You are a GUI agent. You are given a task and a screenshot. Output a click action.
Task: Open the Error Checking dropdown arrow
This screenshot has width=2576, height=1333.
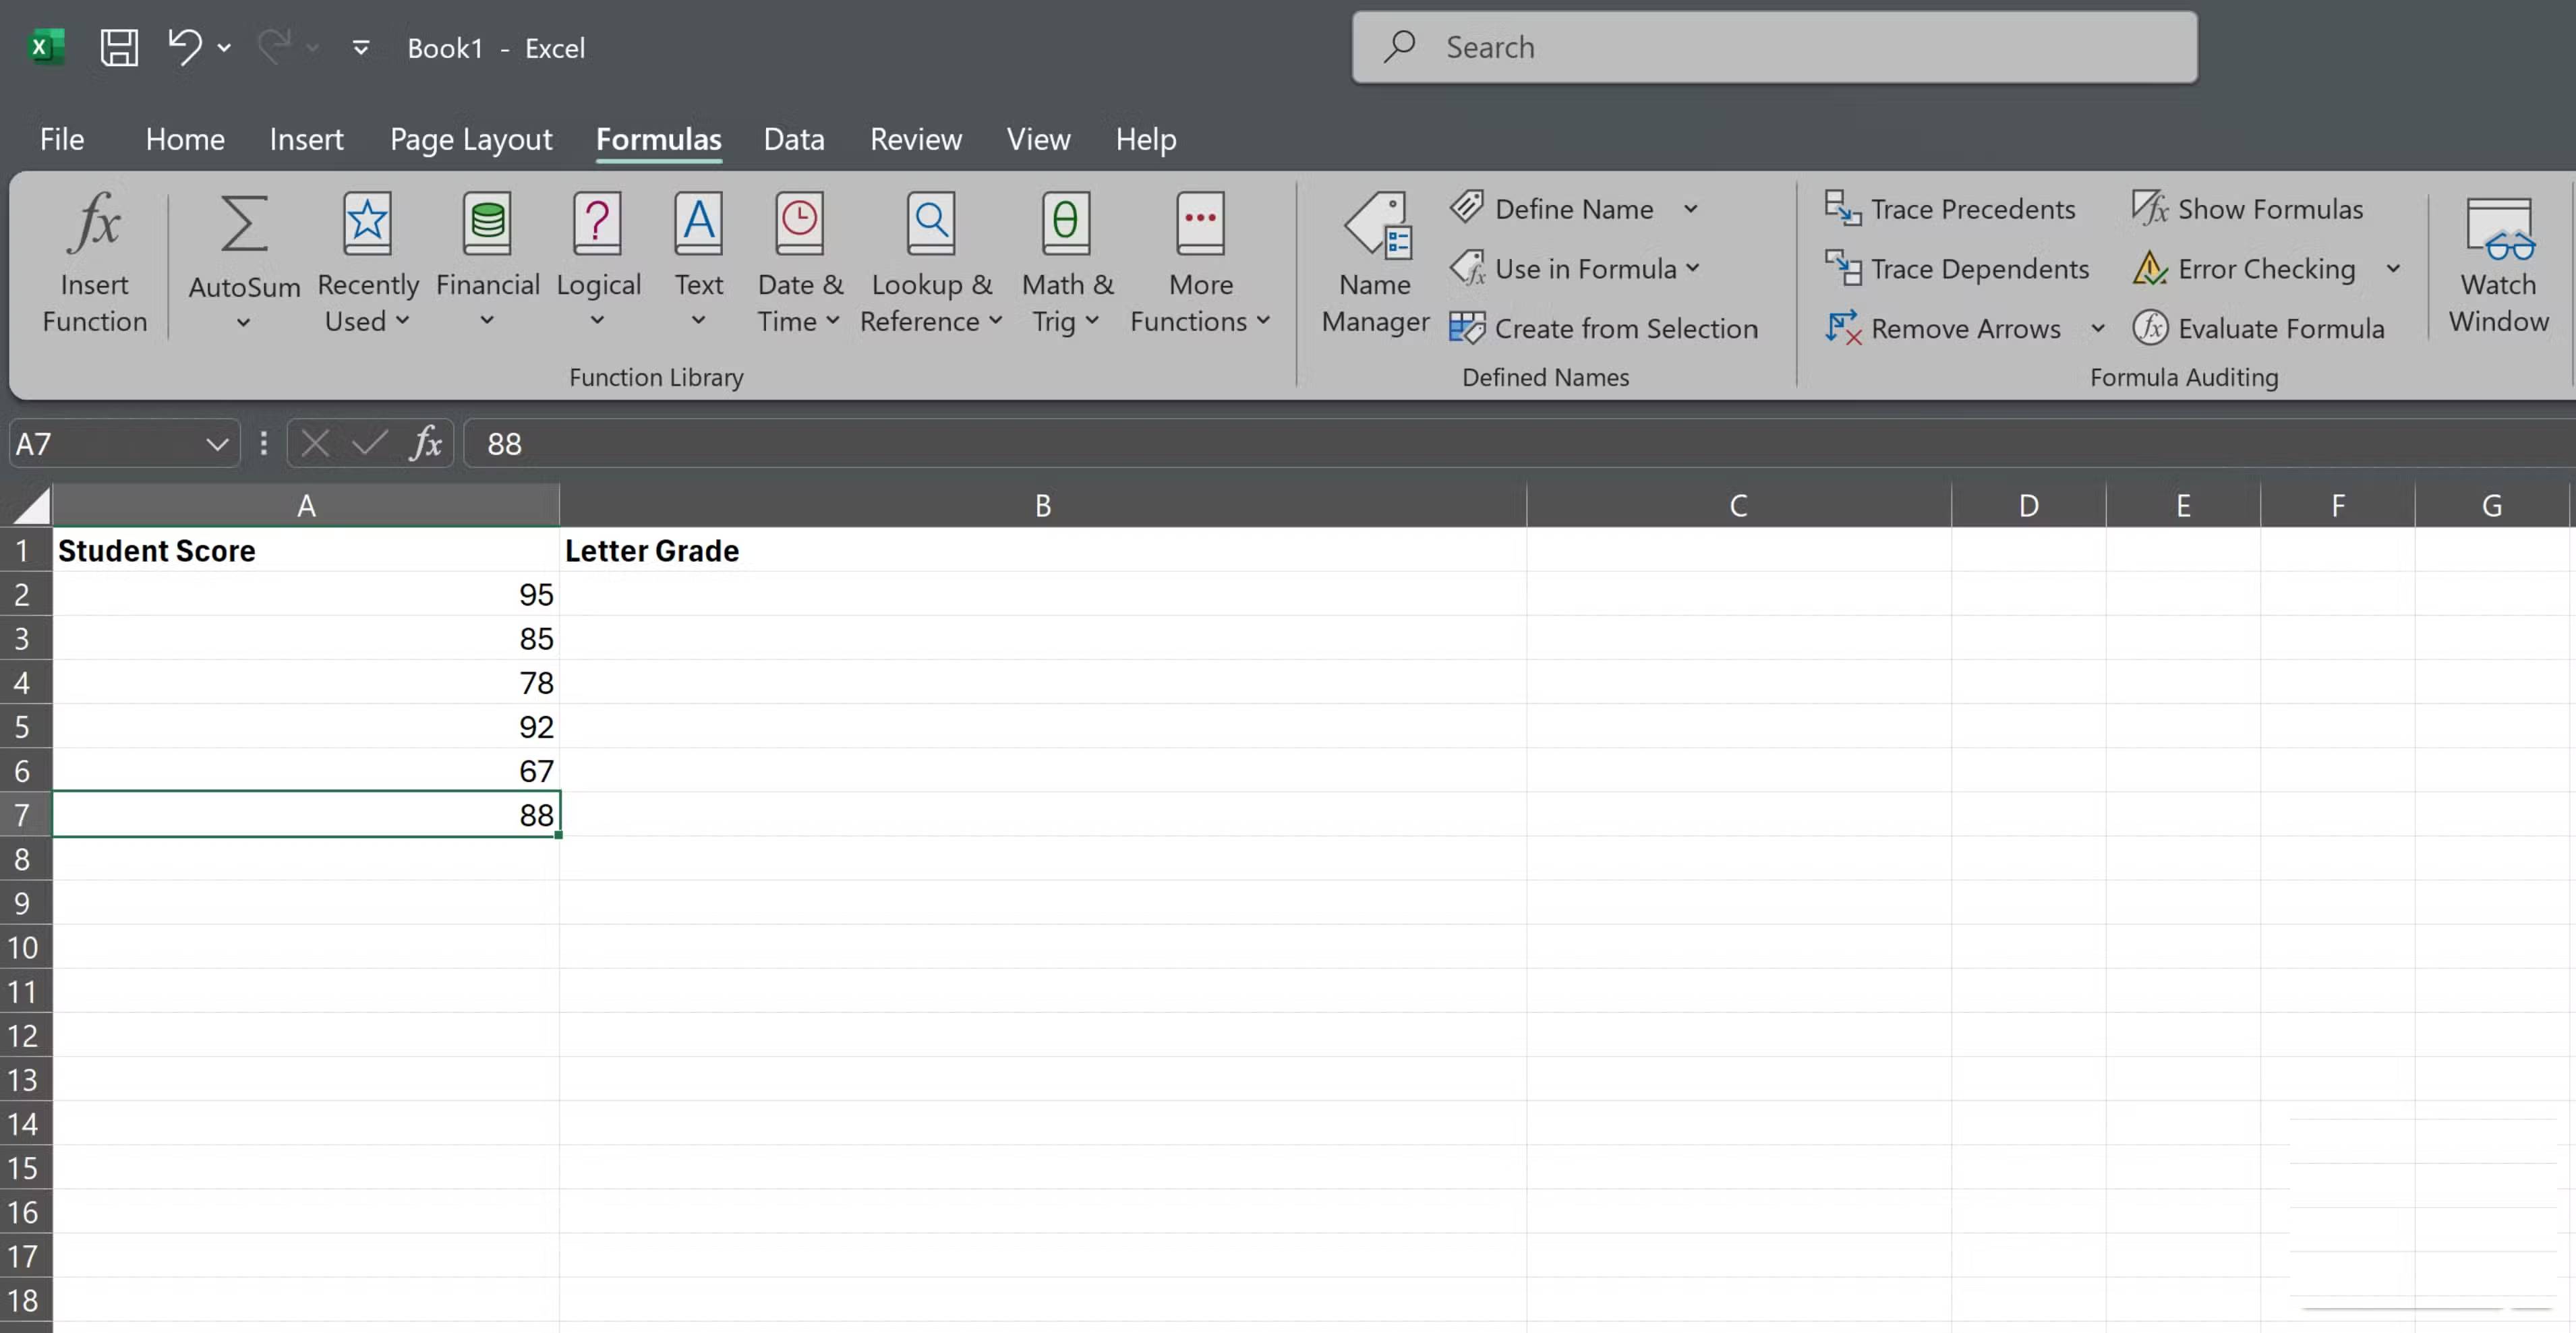[2394, 268]
